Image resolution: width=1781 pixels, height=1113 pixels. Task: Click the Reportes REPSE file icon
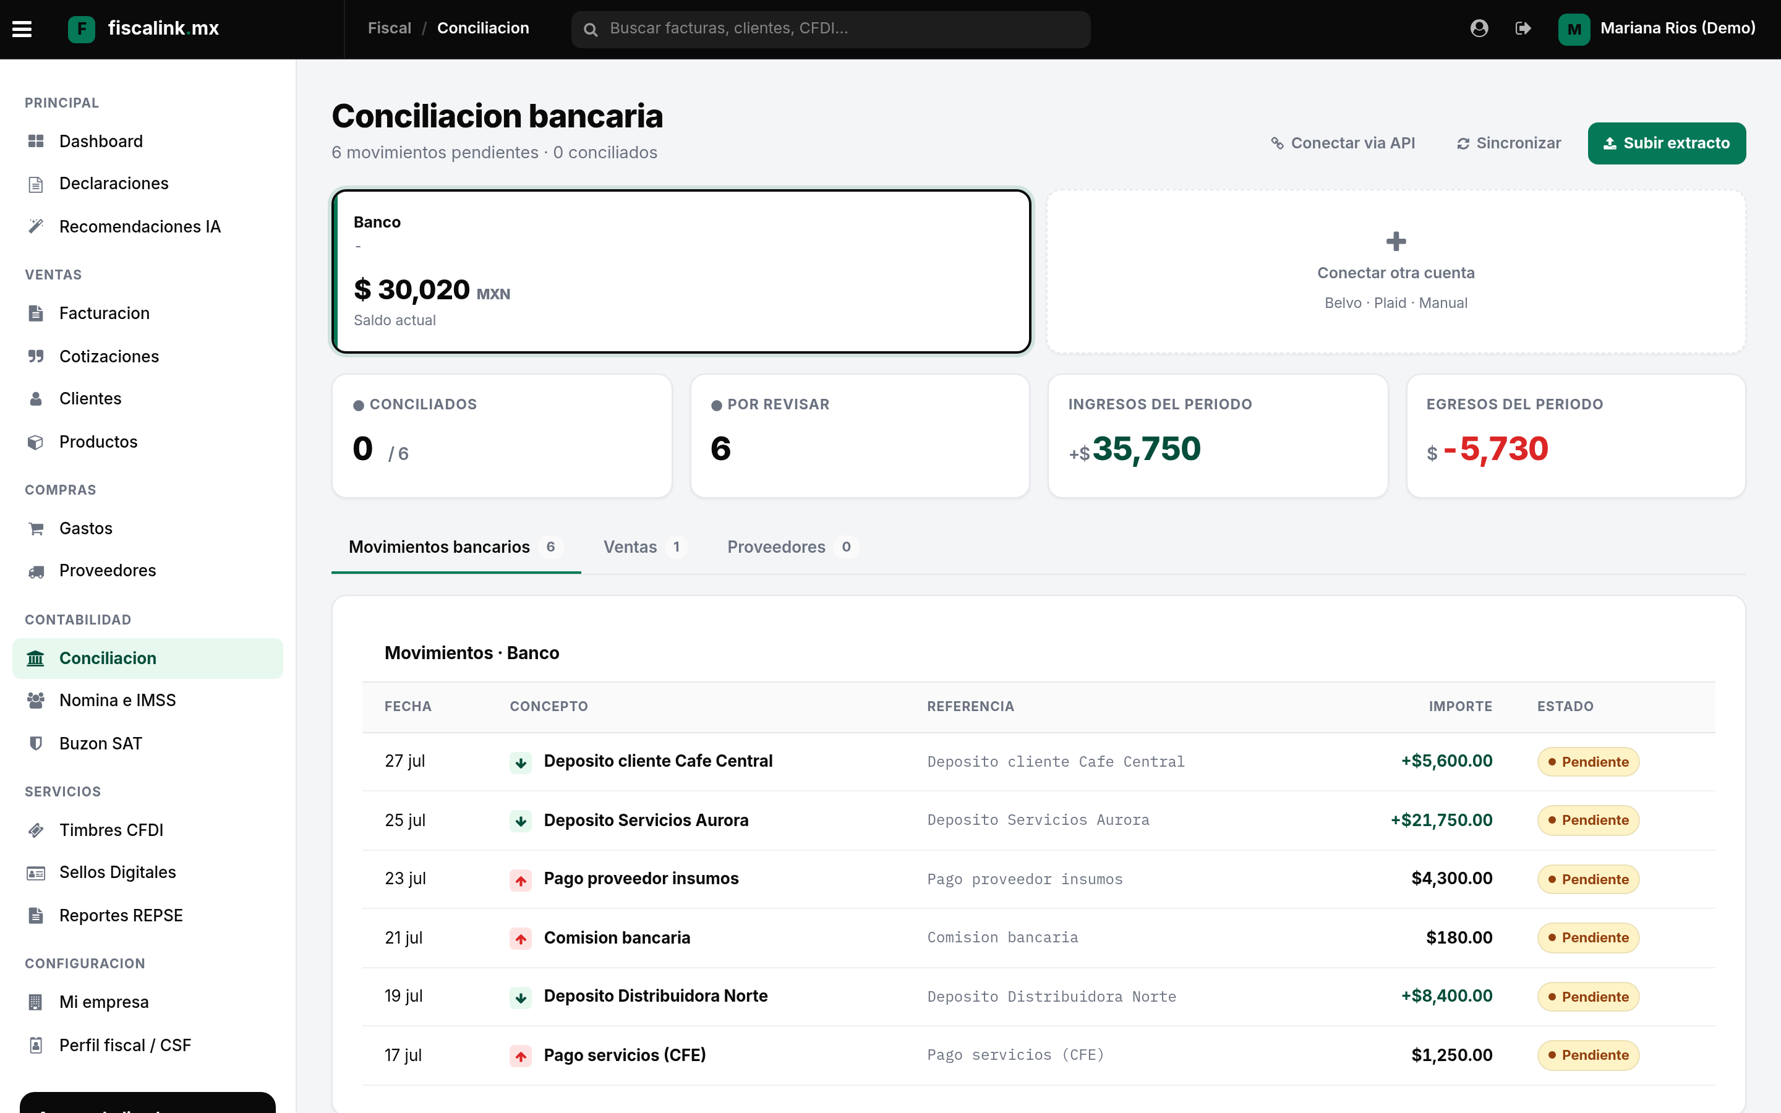[35, 916]
